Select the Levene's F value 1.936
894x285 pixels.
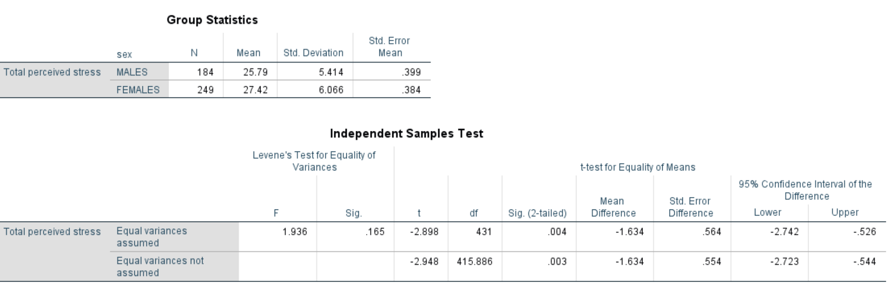(x=294, y=232)
